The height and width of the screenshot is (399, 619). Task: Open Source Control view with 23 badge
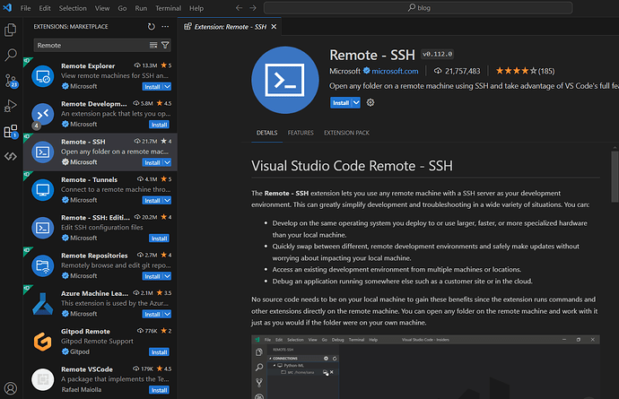(11, 81)
